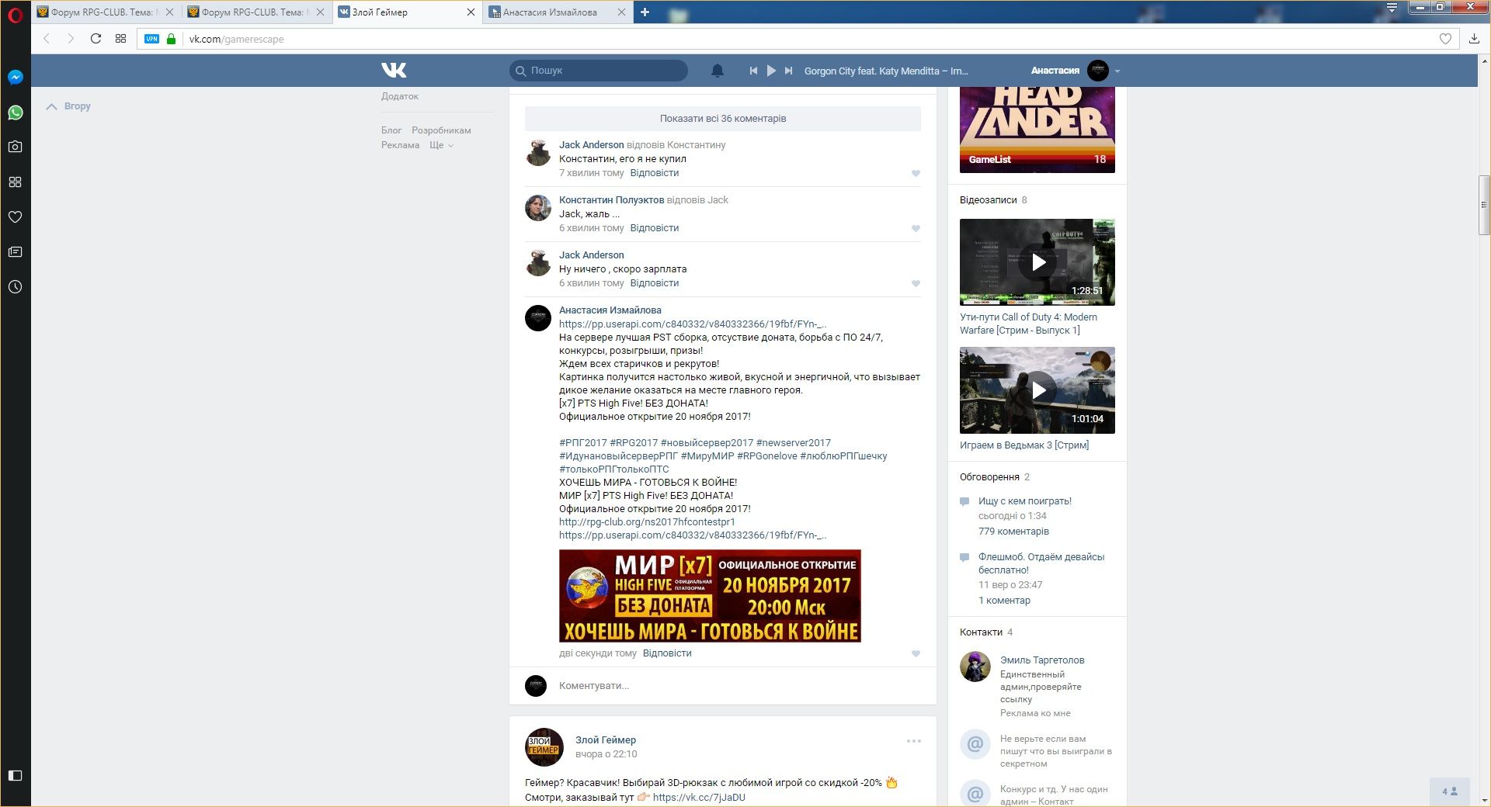The image size is (1491, 807).
Task: Click hashtag #РПГ2017
Action: coord(582,443)
